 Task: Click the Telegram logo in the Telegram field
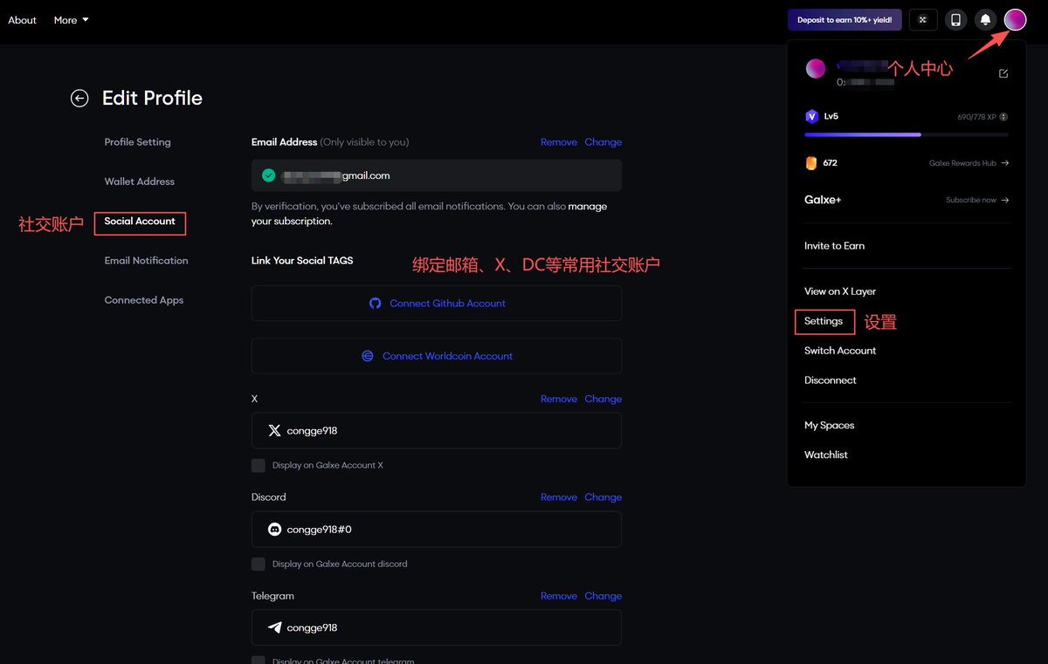coord(274,628)
